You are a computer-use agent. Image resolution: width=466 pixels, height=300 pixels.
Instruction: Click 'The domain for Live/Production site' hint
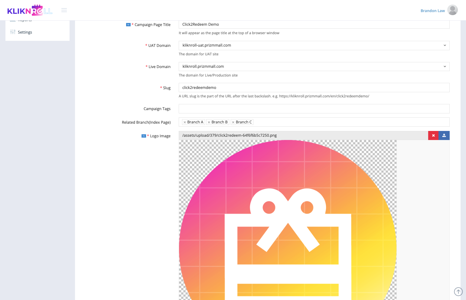click(x=208, y=75)
